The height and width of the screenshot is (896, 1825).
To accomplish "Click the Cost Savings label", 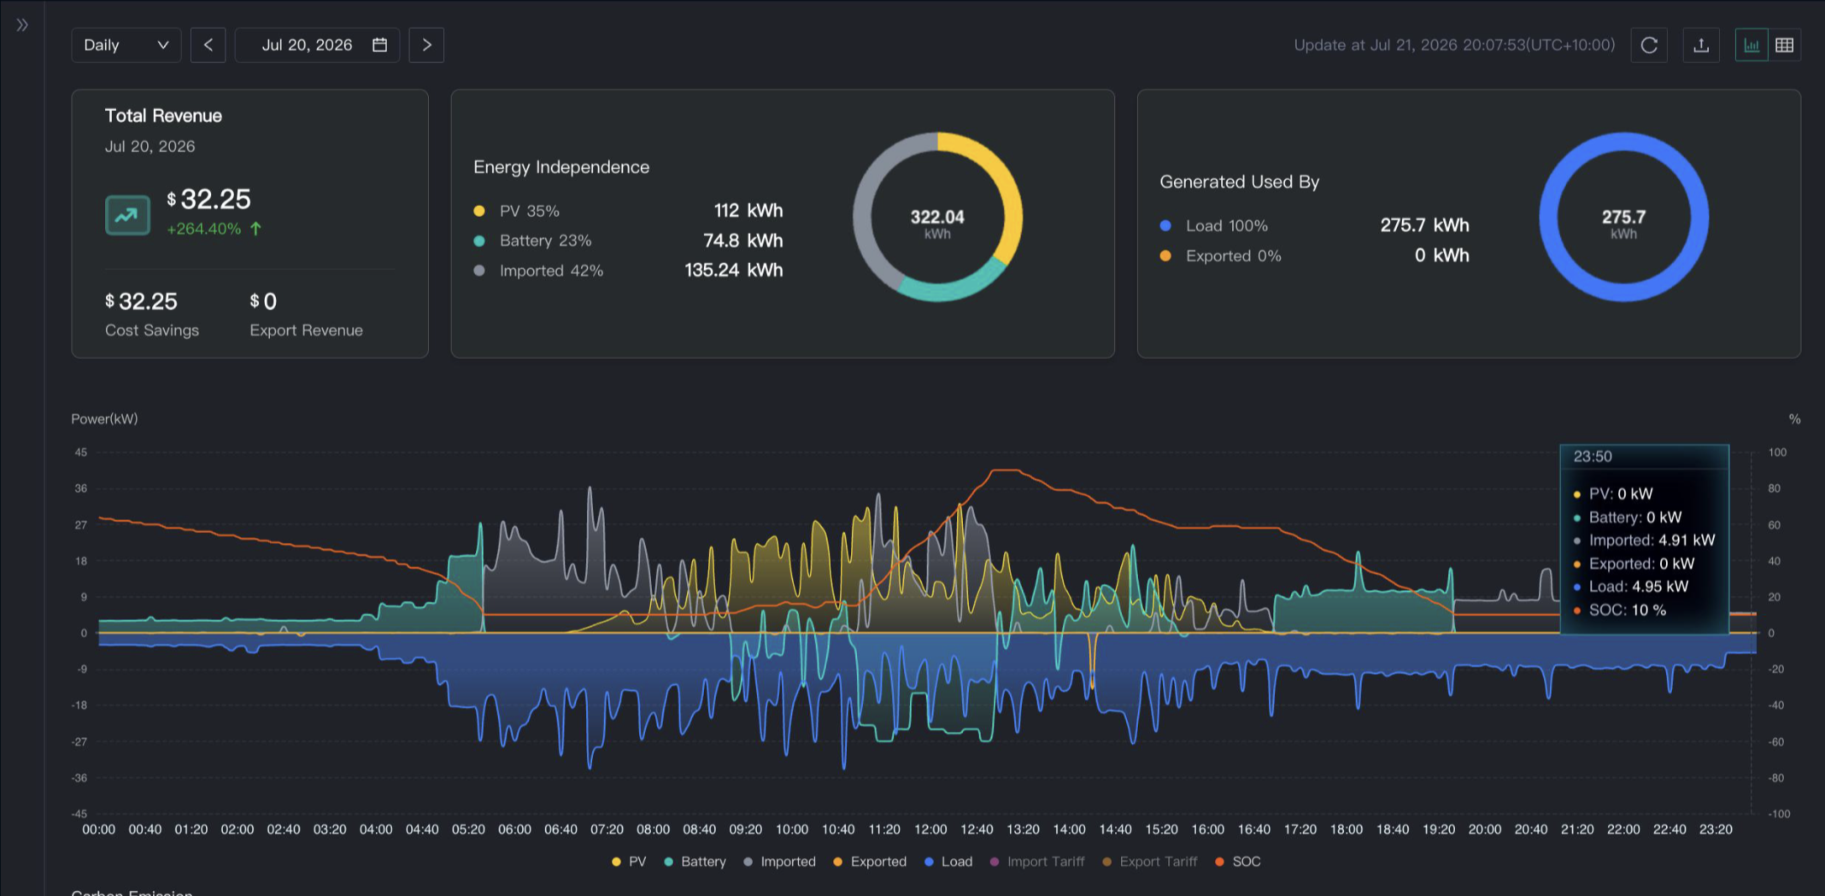I will (x=152, y=330).
